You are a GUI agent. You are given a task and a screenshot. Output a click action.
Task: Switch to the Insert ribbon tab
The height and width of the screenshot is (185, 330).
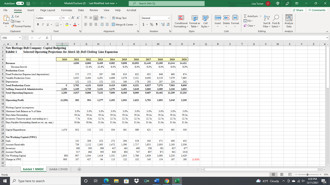(x=31, y=10)
